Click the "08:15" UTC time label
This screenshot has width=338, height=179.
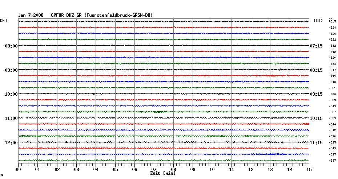point(316,70)
